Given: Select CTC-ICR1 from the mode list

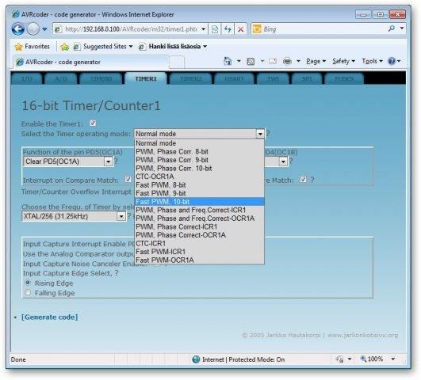Looking at the screenshot, I should coord(199,243).
